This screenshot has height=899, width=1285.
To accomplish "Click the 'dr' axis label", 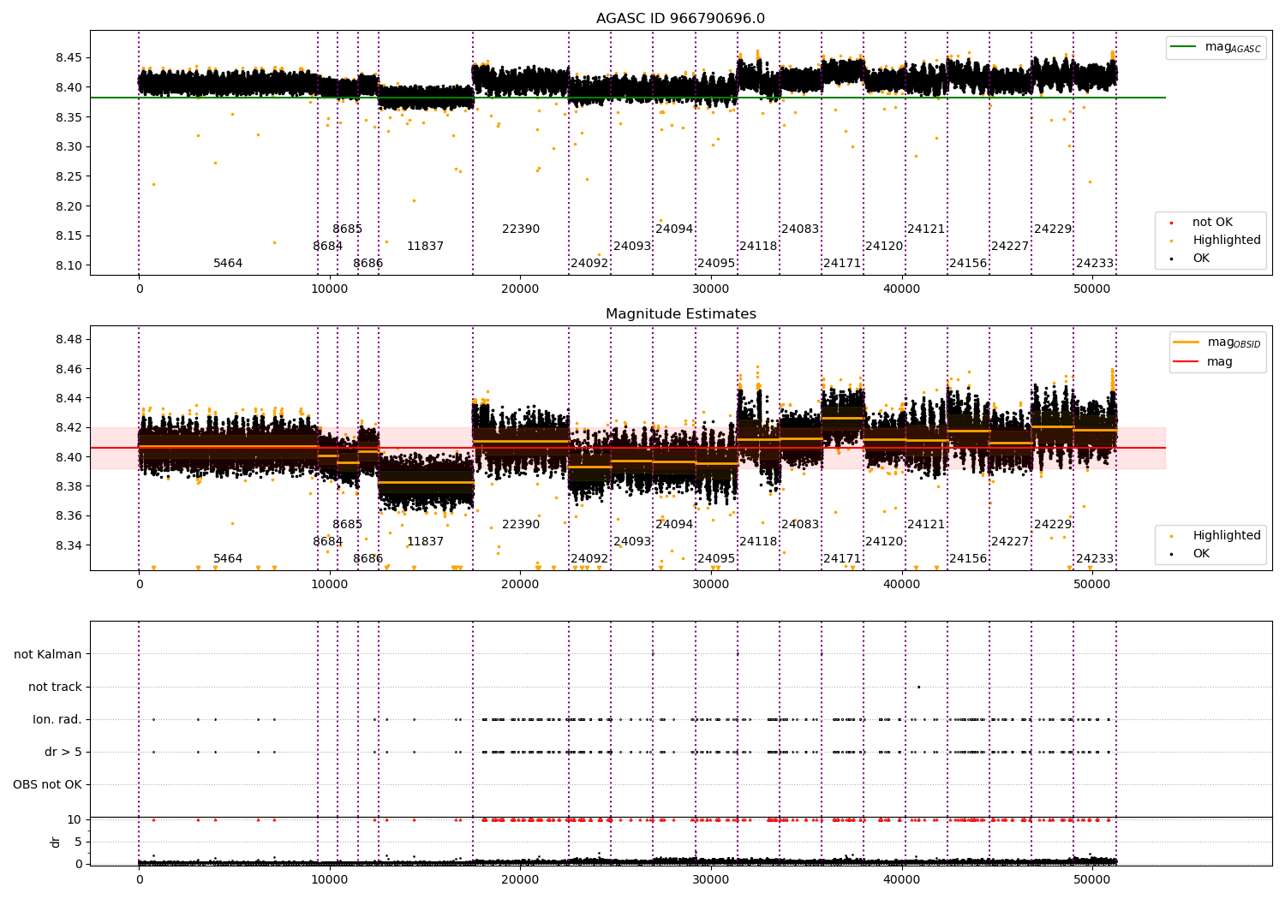I will pyautogui.click(x=56, y=842).
